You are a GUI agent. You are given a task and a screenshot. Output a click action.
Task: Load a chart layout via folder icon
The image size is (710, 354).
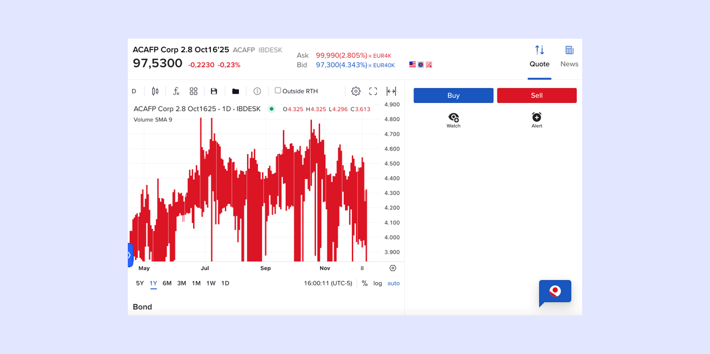click(x=236, y=91)
